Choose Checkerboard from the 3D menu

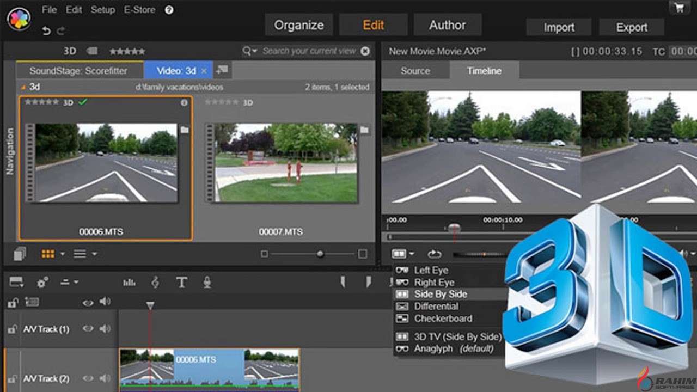[443, 318]
